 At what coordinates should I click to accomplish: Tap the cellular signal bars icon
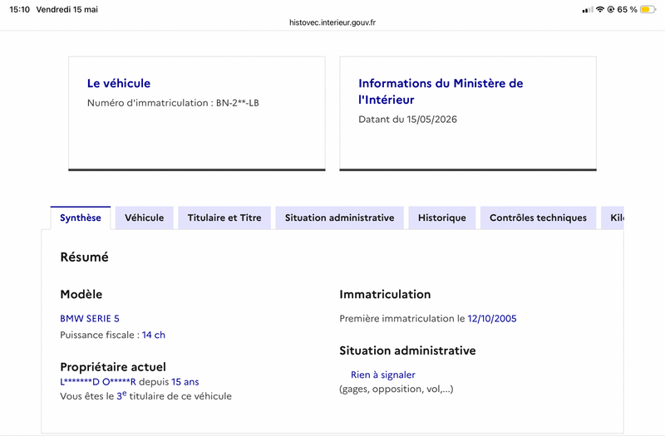588,10
